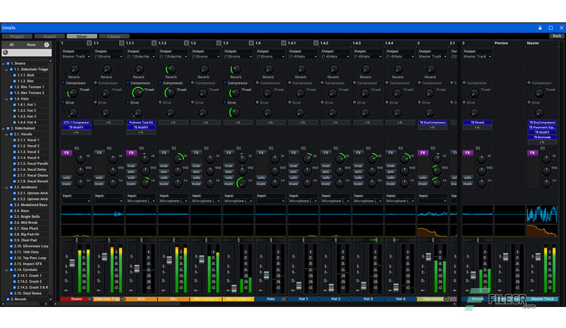Click the collapse icon on Hats strip label
Viewport: 566px width, 328px height.
[x=284, y=299]
